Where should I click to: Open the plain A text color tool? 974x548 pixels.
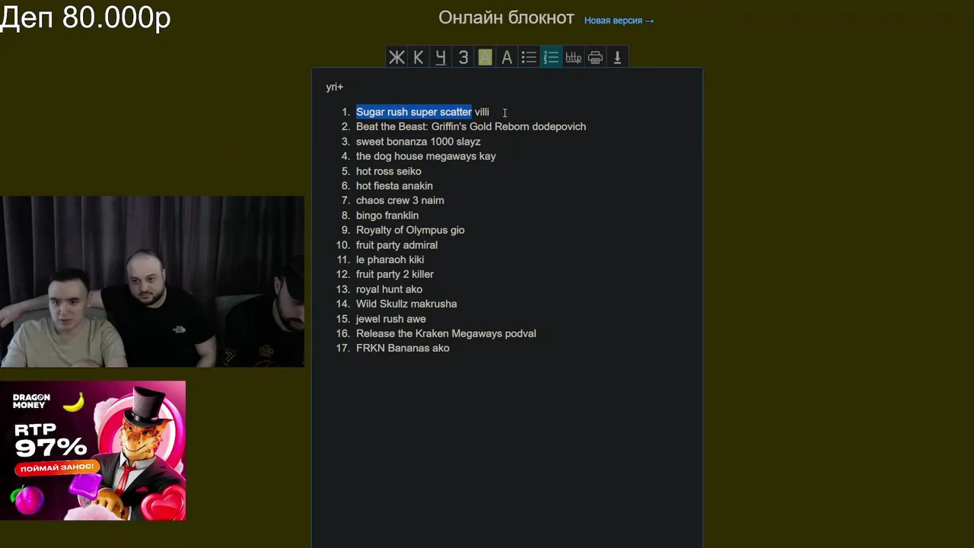(x=507, y=57)
